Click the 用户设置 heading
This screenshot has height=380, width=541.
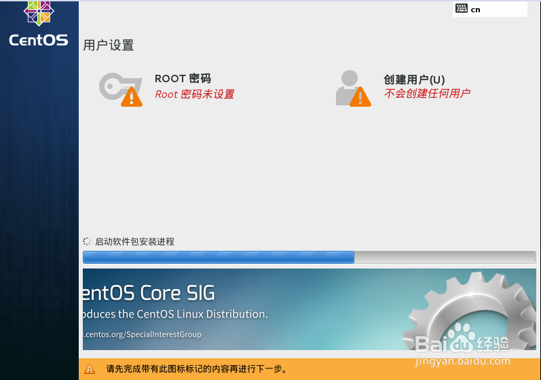click(x=109, y=45)
